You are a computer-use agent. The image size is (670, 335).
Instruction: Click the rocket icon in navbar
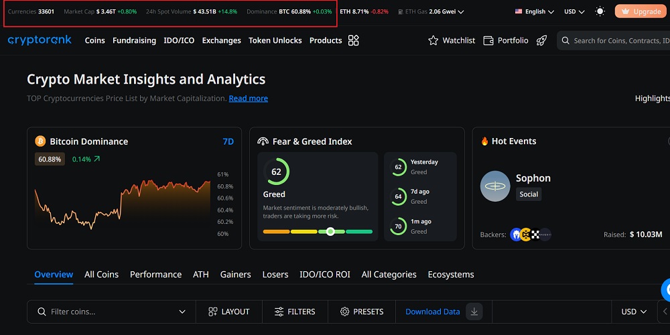[542, 40]
